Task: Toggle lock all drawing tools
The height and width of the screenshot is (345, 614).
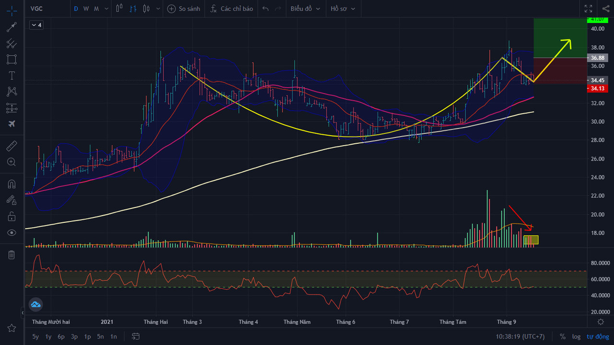Action: 12,217
